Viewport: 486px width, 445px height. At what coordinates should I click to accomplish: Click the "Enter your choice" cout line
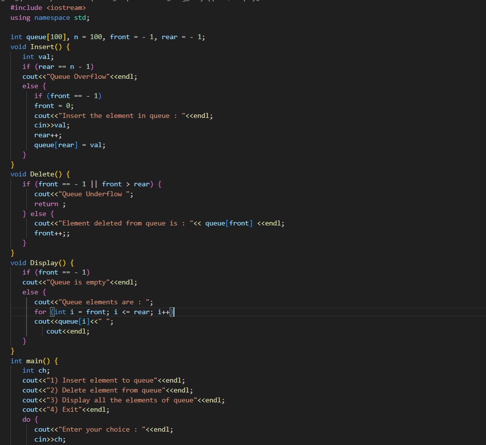tap(104, 430)
